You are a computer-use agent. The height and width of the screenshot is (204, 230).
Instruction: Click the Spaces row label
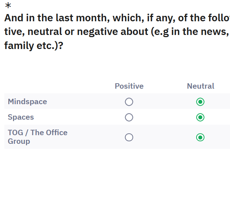coord(21,117)
